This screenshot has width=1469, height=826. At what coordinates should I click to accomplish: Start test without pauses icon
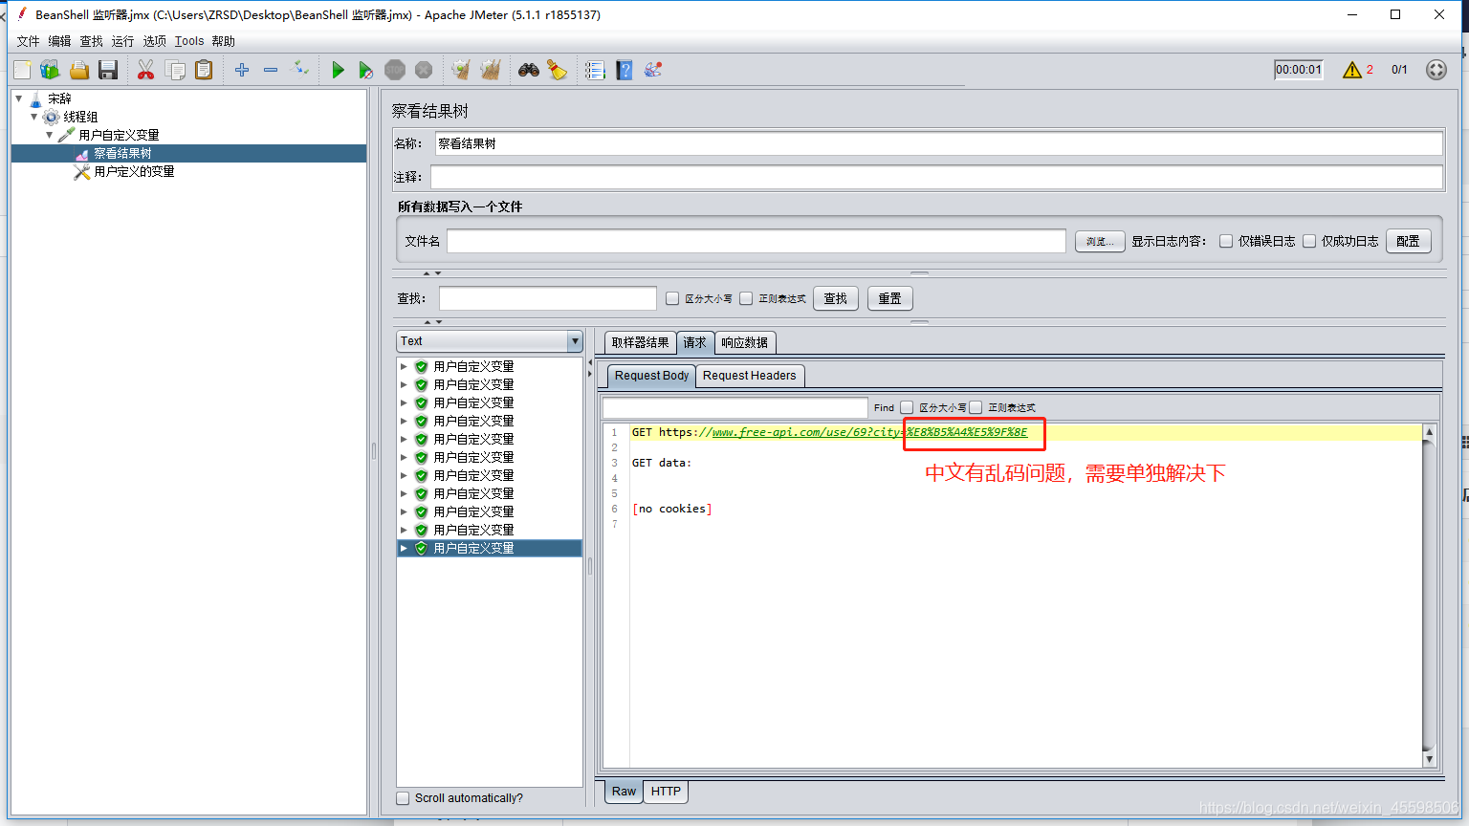365,70
